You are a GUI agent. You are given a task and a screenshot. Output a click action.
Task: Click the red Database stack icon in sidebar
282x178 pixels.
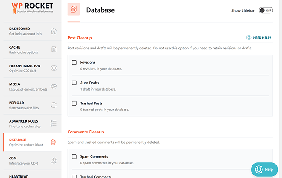54,142
